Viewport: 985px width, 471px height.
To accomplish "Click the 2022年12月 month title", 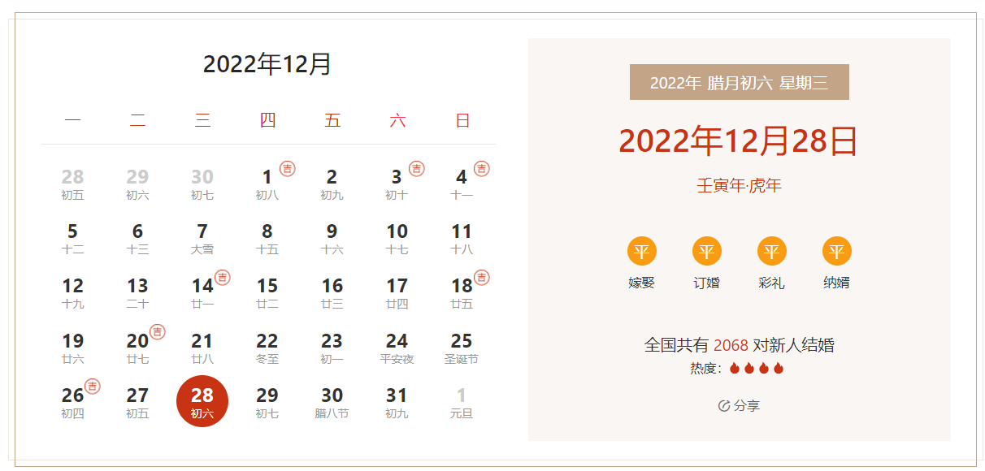I will click(x=267, y=64).
